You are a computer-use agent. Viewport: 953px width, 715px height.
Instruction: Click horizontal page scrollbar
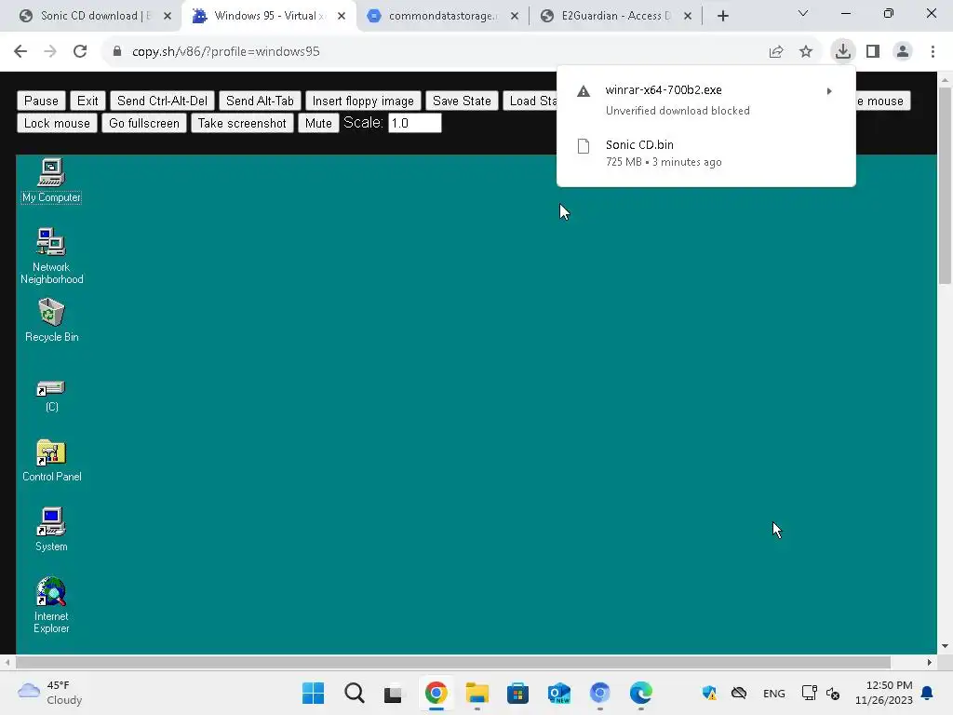[x=453, y=662]
